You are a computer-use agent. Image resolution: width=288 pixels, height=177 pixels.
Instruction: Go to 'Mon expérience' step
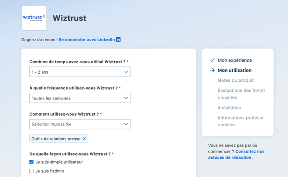pyautogui.click(x=235, y=60)
